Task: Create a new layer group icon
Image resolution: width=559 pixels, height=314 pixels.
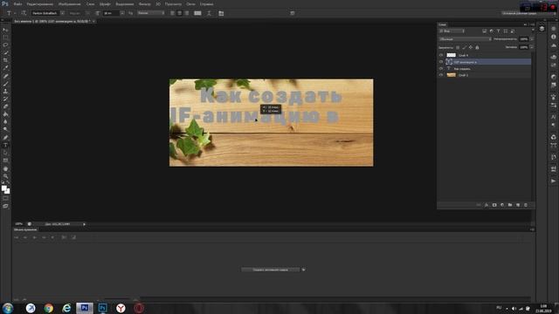Action: [510, 205]
